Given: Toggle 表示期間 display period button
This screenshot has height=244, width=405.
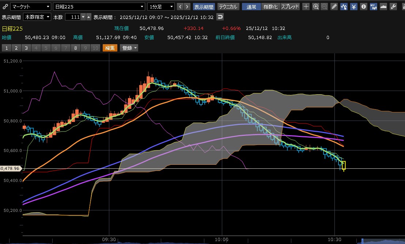Looking at the screenshot, I should pyautogui.click(x=204, y=7).
